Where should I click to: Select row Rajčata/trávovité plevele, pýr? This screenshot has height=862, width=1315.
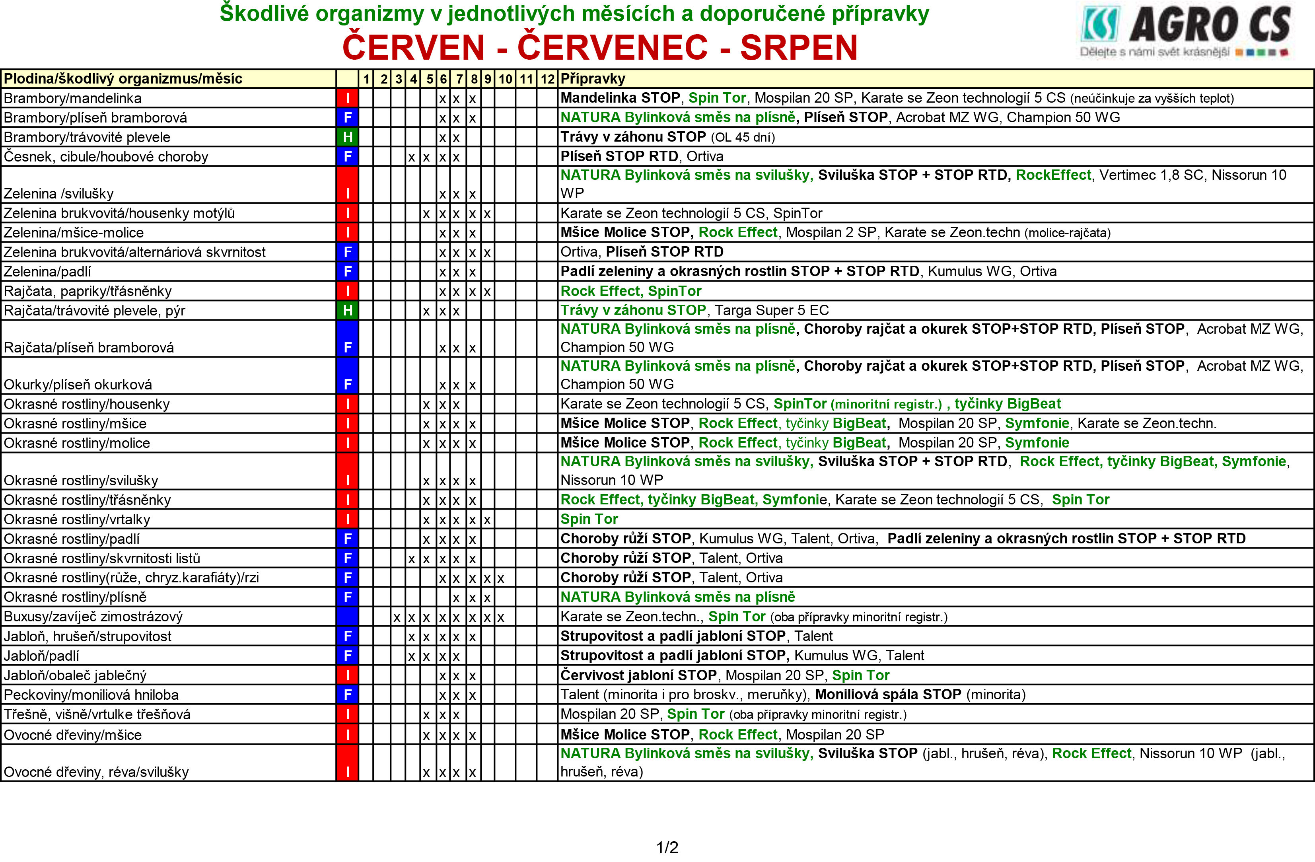pos(657,311)
